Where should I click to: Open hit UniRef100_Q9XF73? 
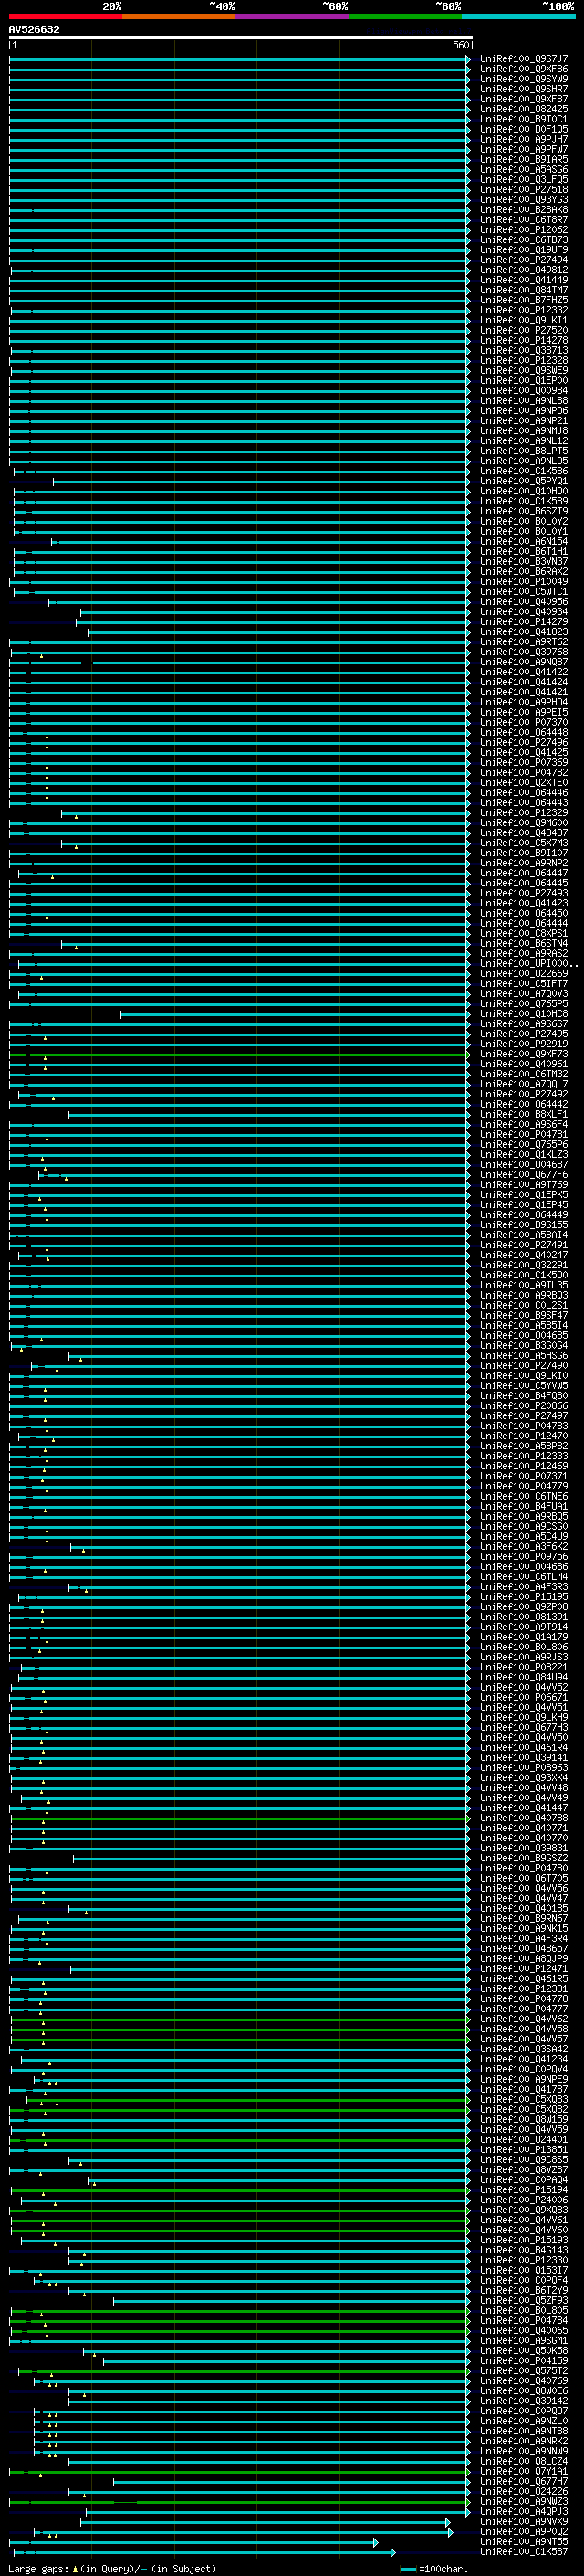pyautogui.click(x=524, y=1054)
